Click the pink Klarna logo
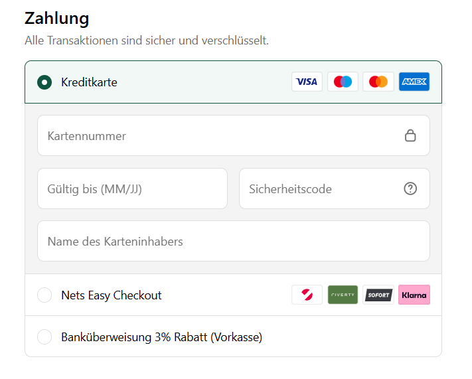Screen dimensions: 472x379 point(414,295)
